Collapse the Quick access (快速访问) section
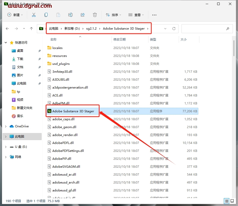This screenshot has width=238, height=206. [6, 43]
